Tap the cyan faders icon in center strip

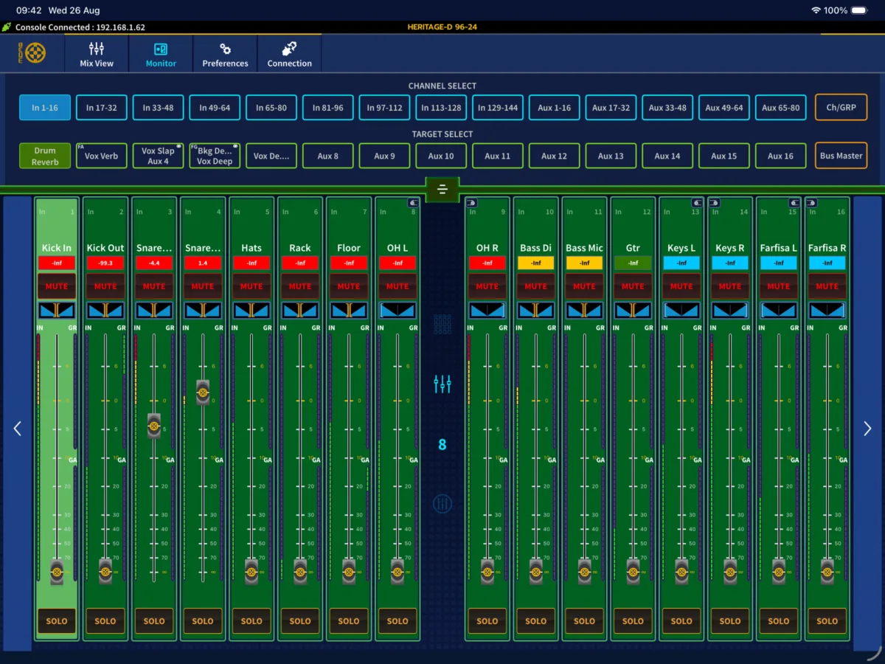(442, 384)
